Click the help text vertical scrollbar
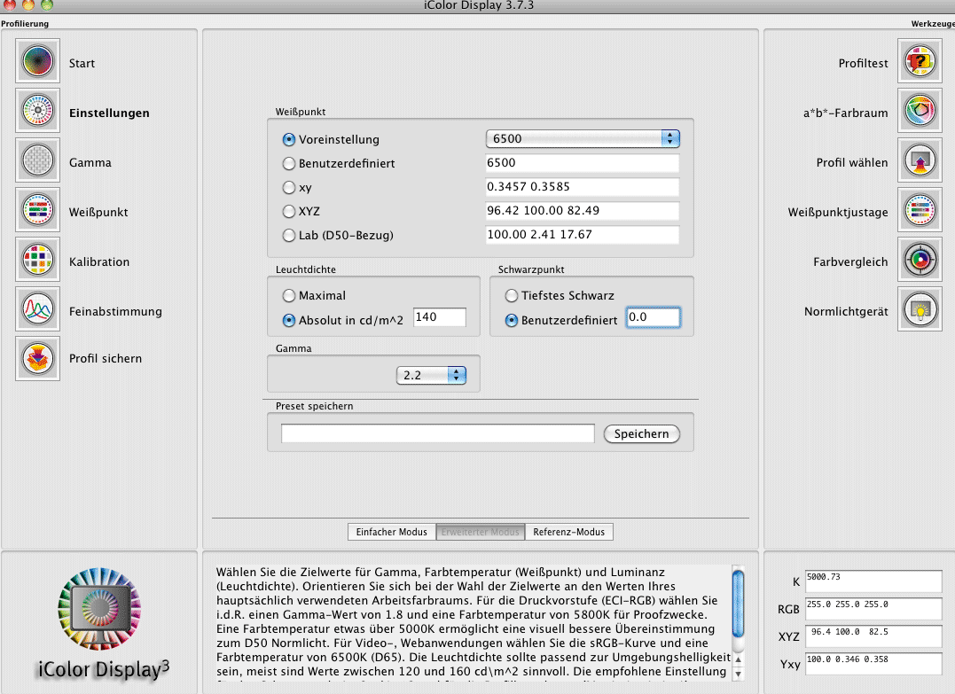Screen dimensions: 955x694 (x=738, y=620)
